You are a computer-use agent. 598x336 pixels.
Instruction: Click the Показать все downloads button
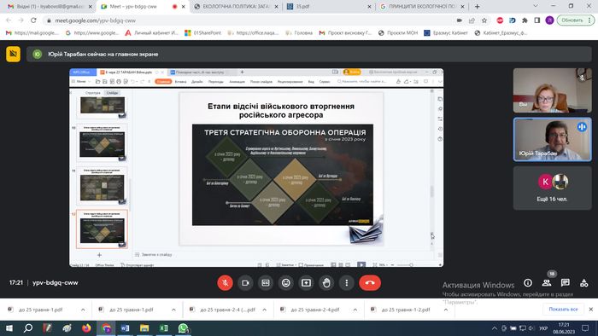(563, 310)
